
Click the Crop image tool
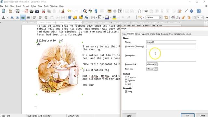pos(166,17)
